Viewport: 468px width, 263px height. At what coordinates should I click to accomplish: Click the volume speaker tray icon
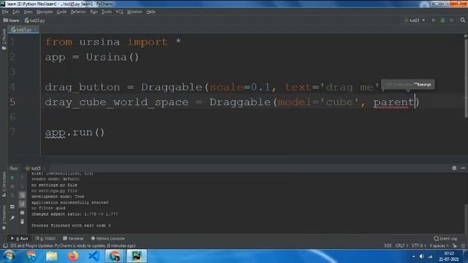pos(422,256)
